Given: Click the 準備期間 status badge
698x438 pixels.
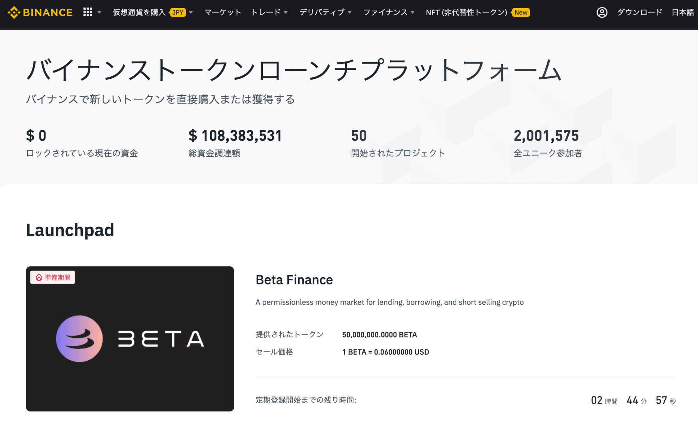Looking at the screenshot, I should [52, 277].
